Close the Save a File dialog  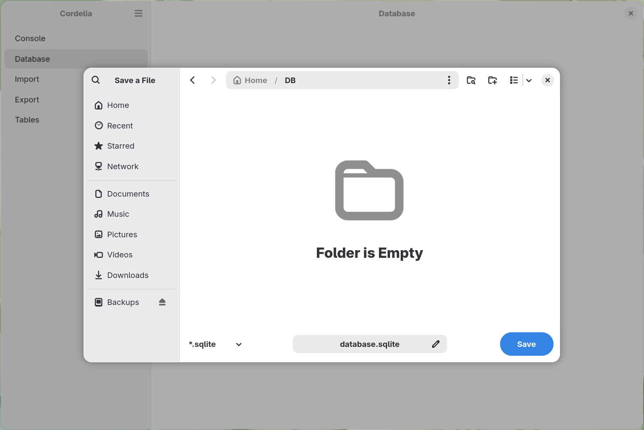(x=548, y=80)
